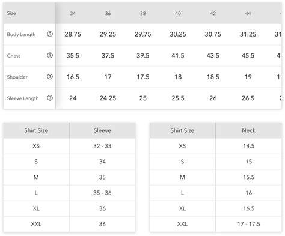Image resolution: width=285 pixels, height=236 pixels.
Task: Click the question mark next to Shoulder
Action: 50,76
